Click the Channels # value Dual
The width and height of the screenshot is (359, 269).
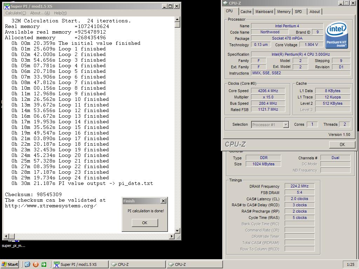pyautogui.click(x=336, y=158)
